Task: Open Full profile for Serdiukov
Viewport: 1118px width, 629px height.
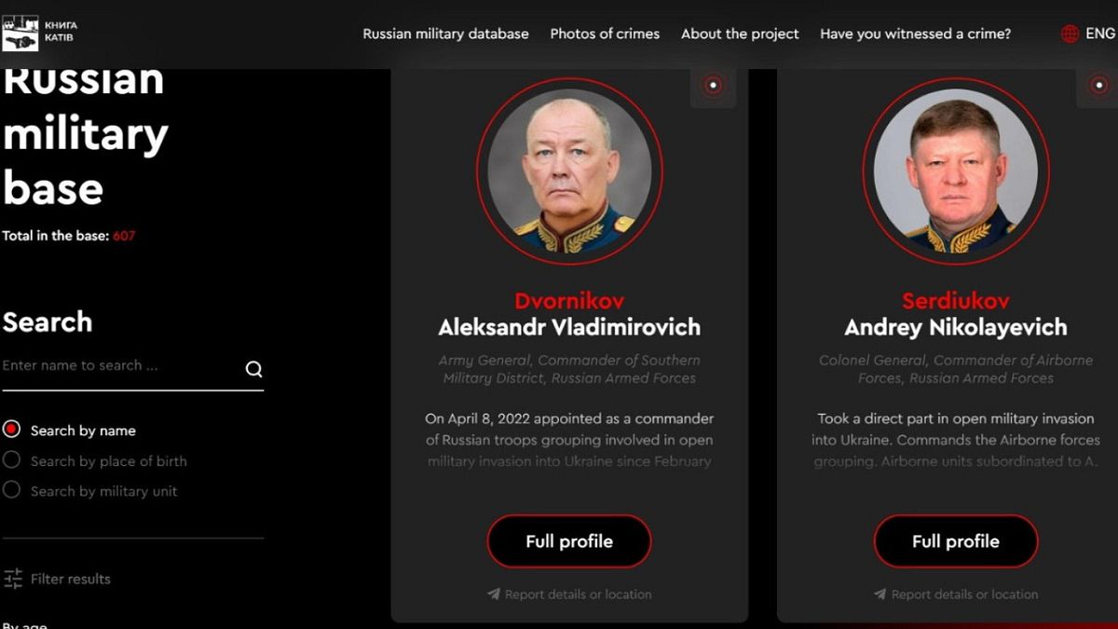Action: [x=956, y=541]
